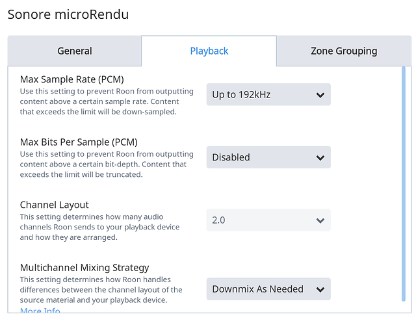
Task: Switch to the General tab
Action: pos(75,51)
